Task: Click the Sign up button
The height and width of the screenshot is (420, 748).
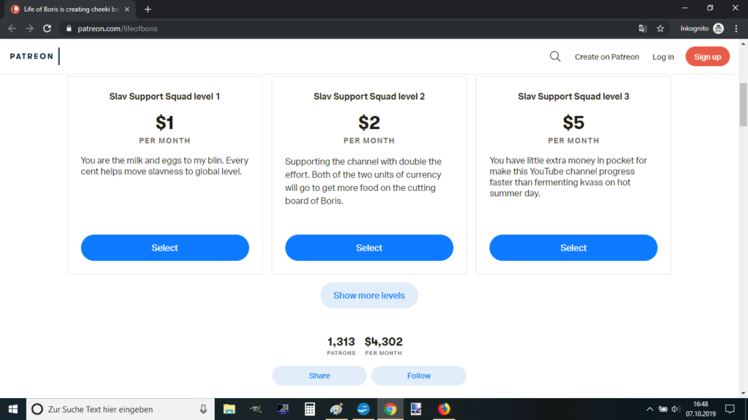Action: 707,57
